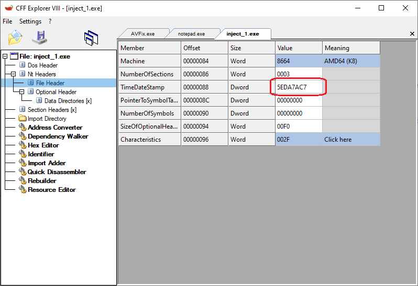Click the PointerToSymbolTa... member cell
Viewport: 418px width, 286px height.
point(150,100)
